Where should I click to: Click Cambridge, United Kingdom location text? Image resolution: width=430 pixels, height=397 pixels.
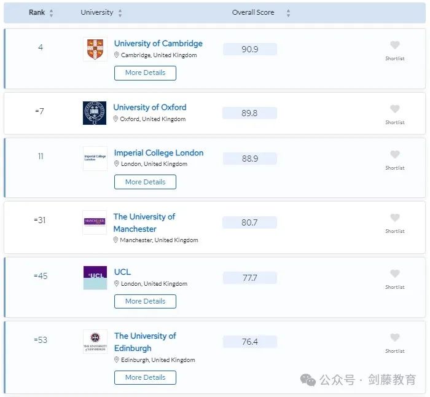158,55
